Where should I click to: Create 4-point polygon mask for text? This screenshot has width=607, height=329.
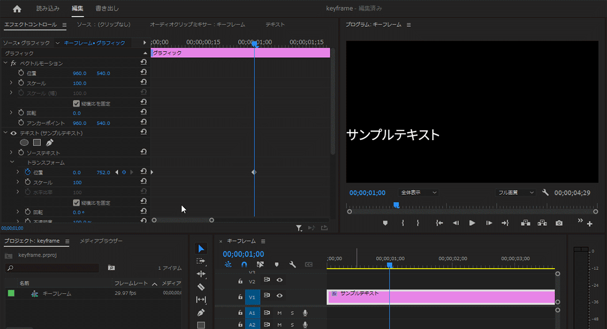click(37, 143)
